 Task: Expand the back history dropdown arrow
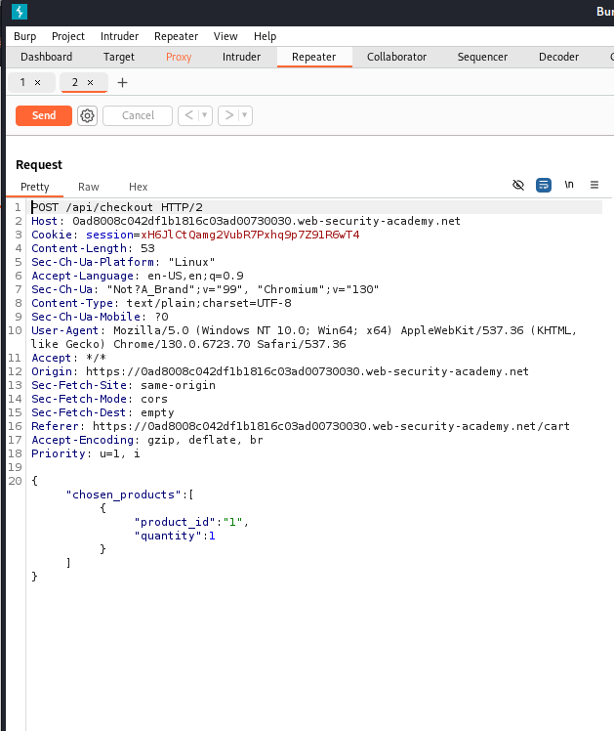point(204,115)
